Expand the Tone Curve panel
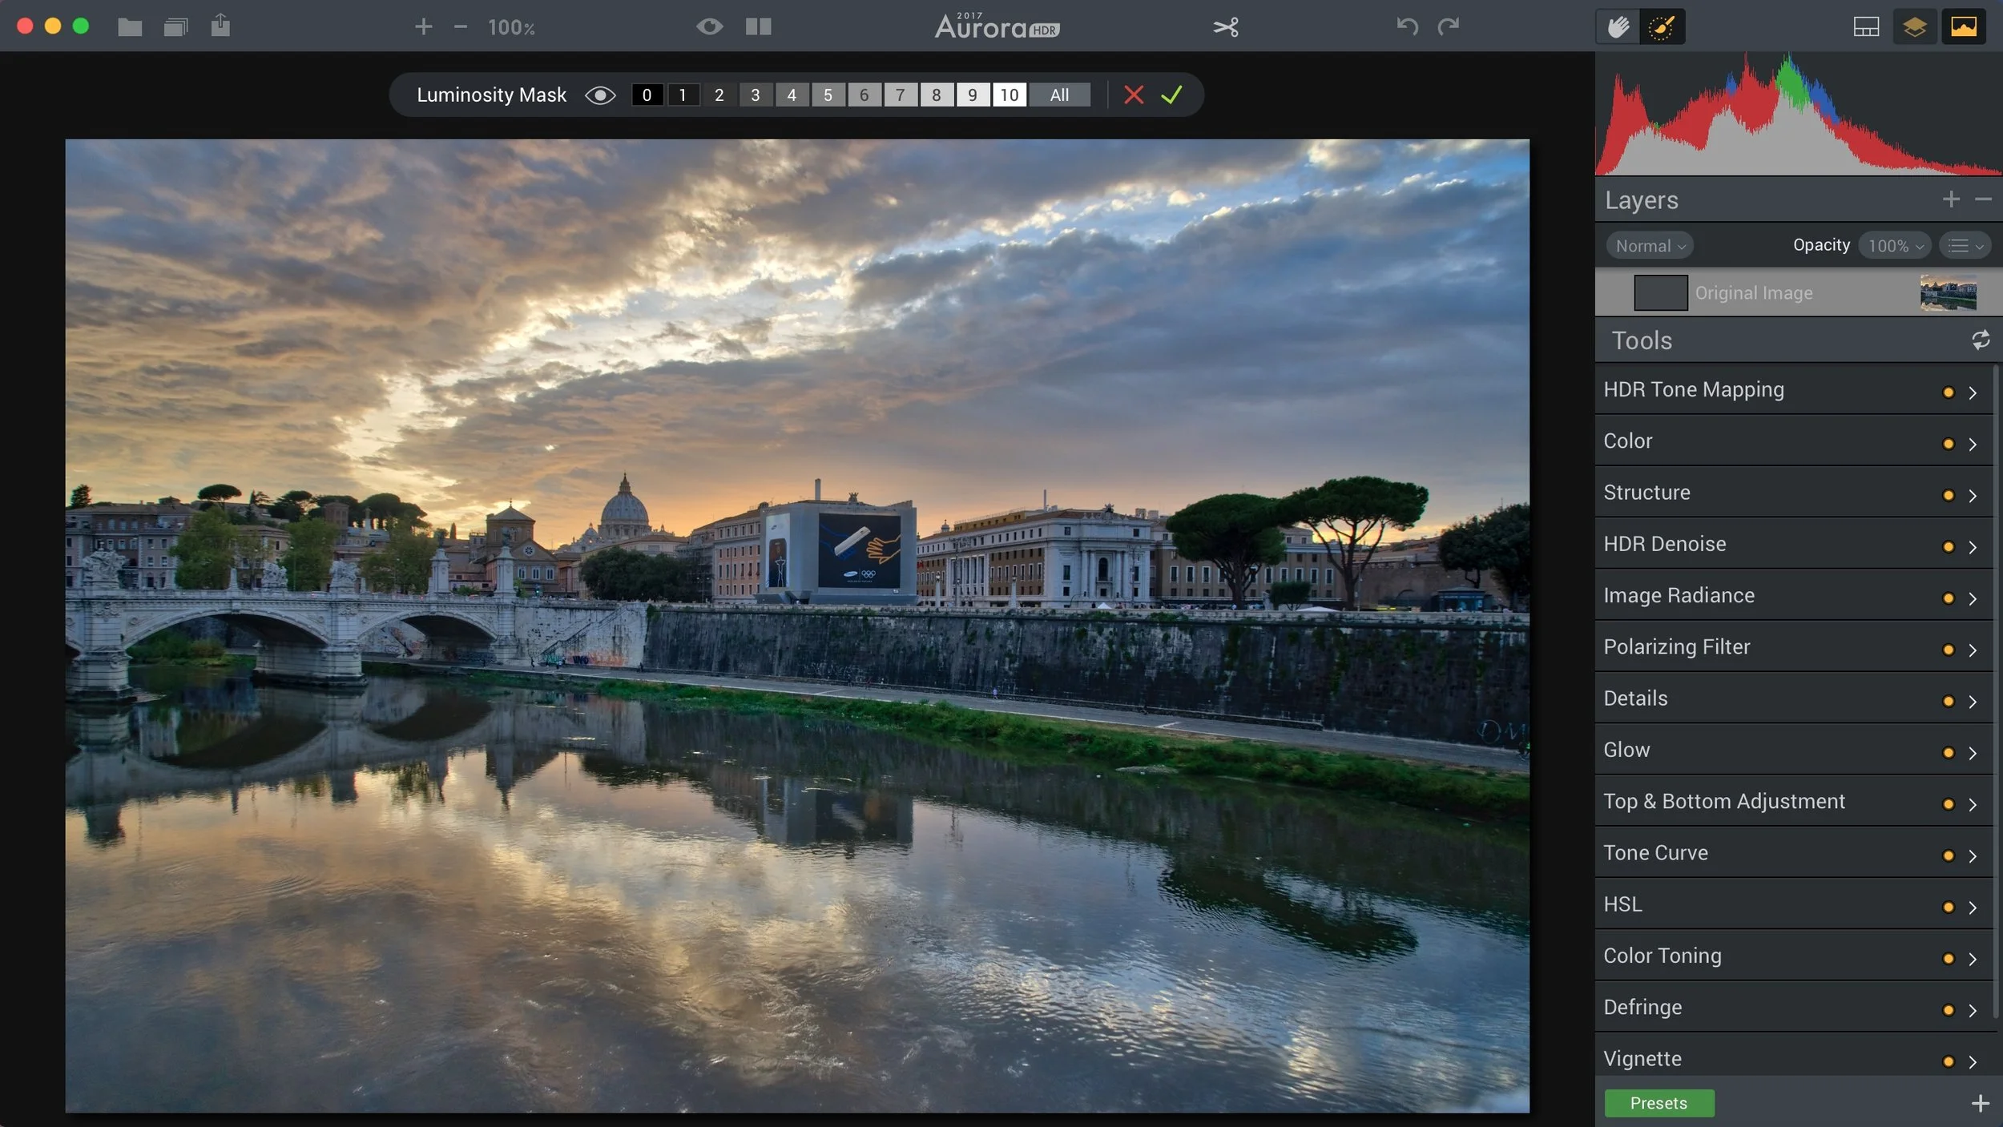This screenshot has height=1127, width=2003. (x=1973, y=856)
